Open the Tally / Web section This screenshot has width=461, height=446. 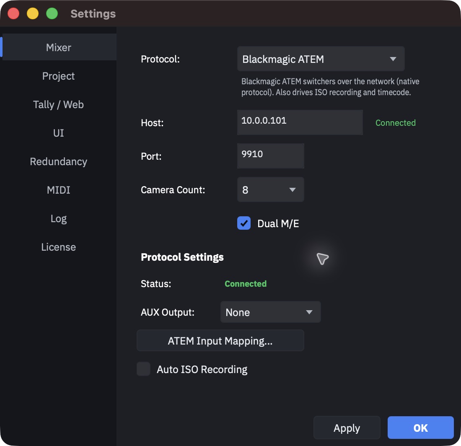click(x=59, y=104)
